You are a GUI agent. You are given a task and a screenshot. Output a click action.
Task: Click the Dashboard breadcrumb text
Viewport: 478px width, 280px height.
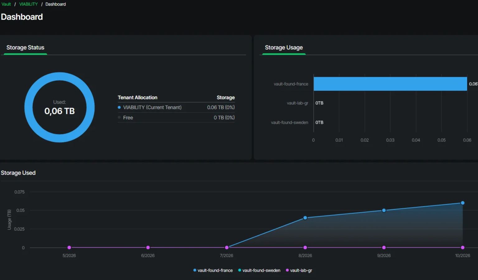tap(56, 4)
